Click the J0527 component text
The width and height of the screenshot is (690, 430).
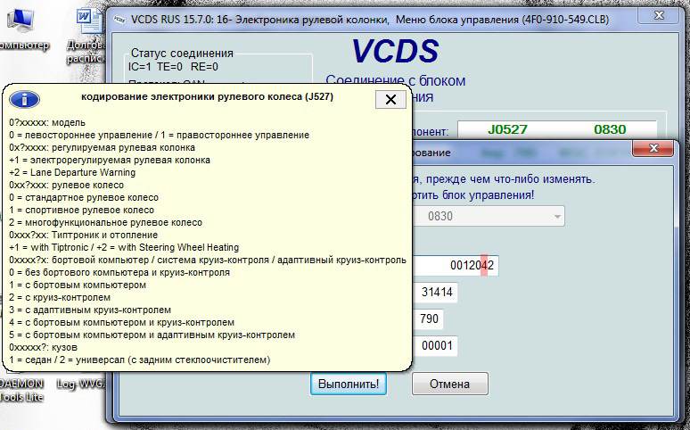point(507,129)
